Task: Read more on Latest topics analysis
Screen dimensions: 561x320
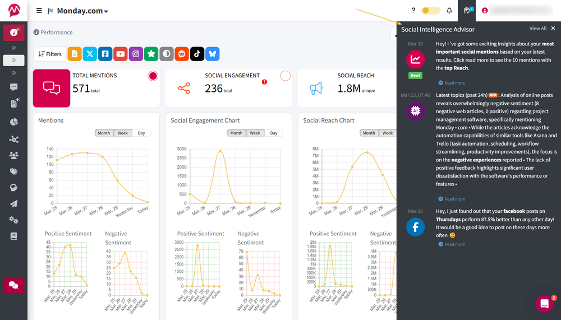Action: pyautogui.click(x=452, y=199)
